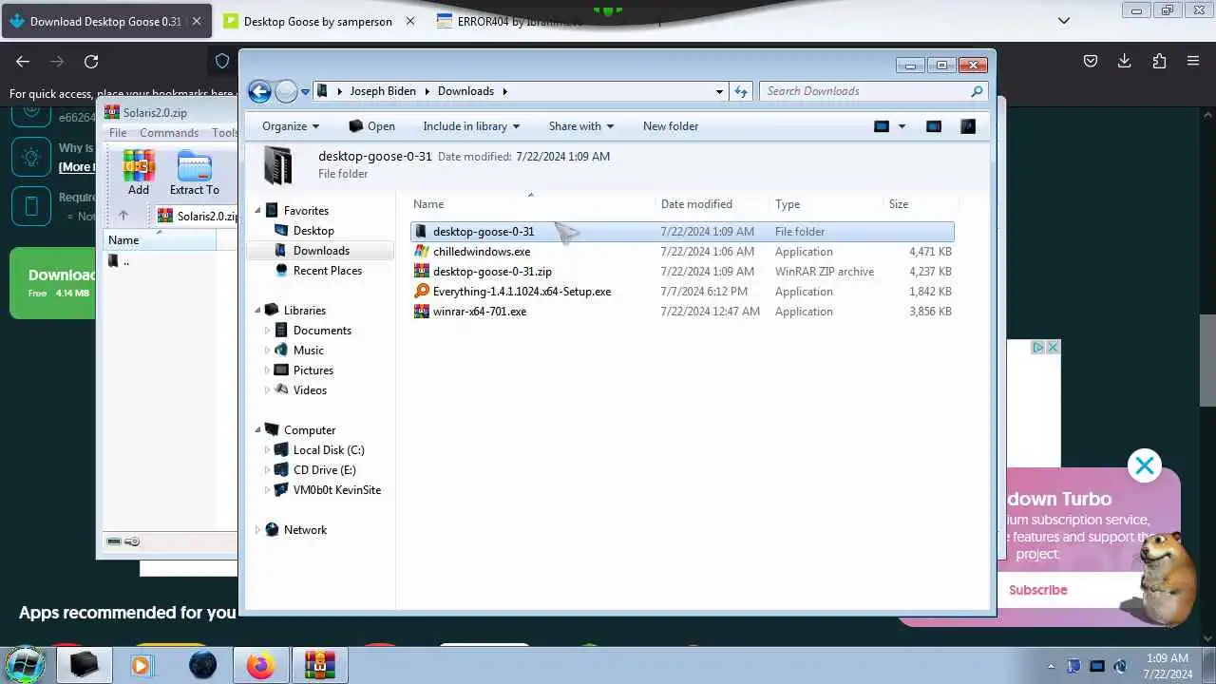Open Commands menu in WinRAR
Viewport: 1216px width, 684px height.
(169, 133)
